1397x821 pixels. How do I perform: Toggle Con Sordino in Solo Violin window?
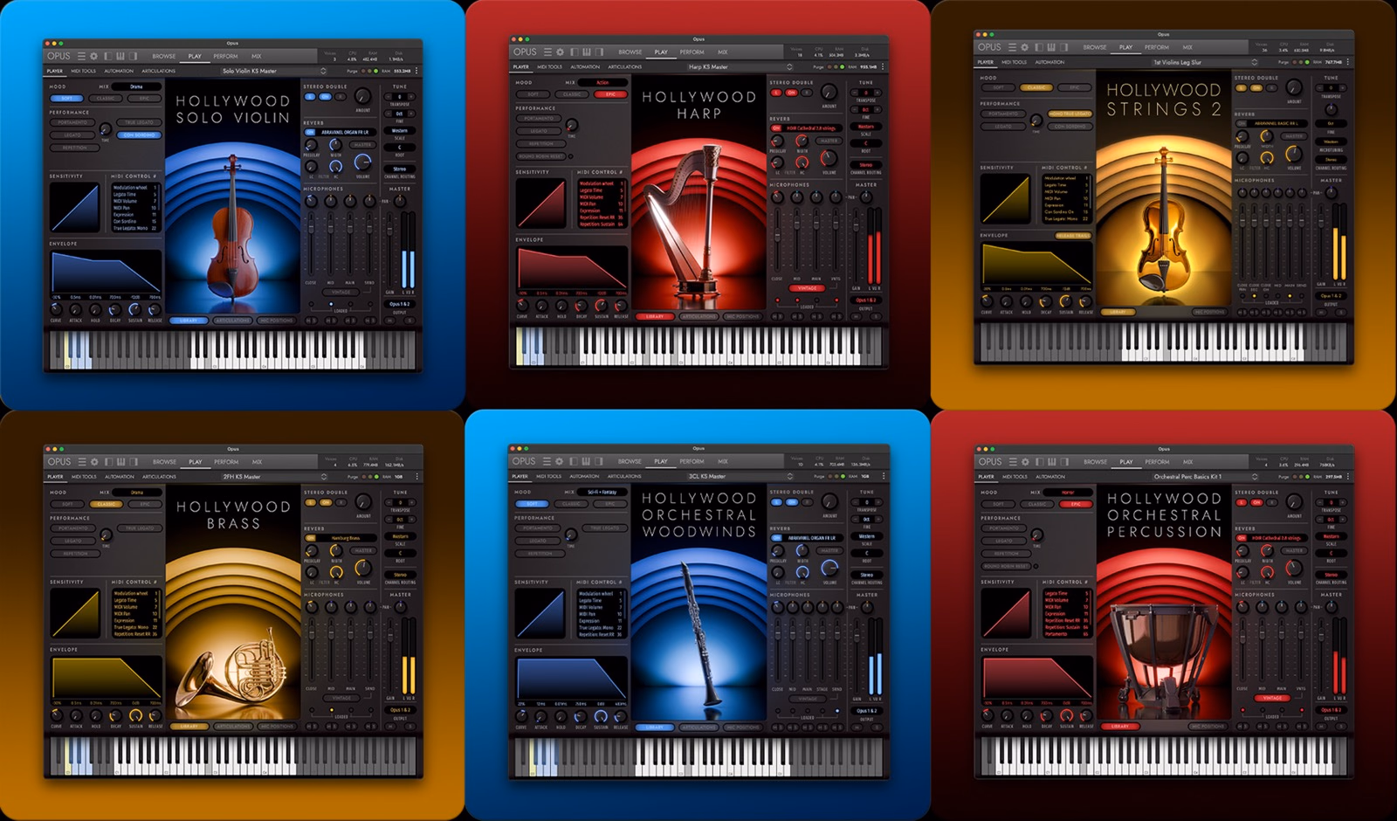click(x=139, y=135)
